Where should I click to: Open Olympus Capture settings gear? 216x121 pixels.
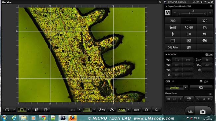201,2
